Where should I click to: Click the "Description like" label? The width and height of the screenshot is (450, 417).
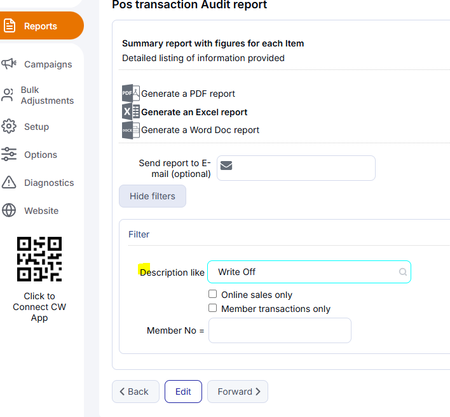coord(172,272)
